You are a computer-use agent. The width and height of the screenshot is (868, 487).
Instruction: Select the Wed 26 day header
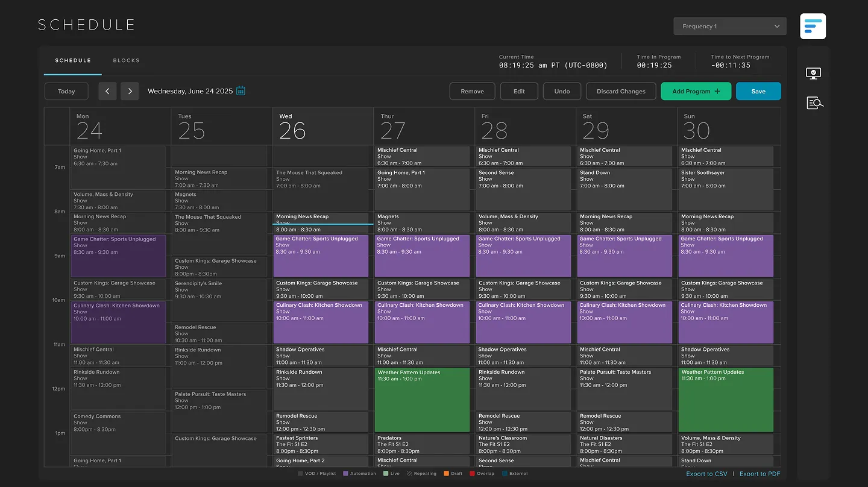[322, 127]
